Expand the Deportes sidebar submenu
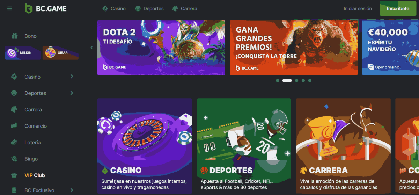419x195 pixels. point(72,93)
